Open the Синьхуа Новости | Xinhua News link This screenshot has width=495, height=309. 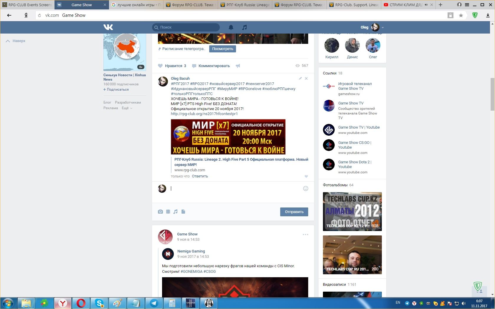(x=124, y=77)
